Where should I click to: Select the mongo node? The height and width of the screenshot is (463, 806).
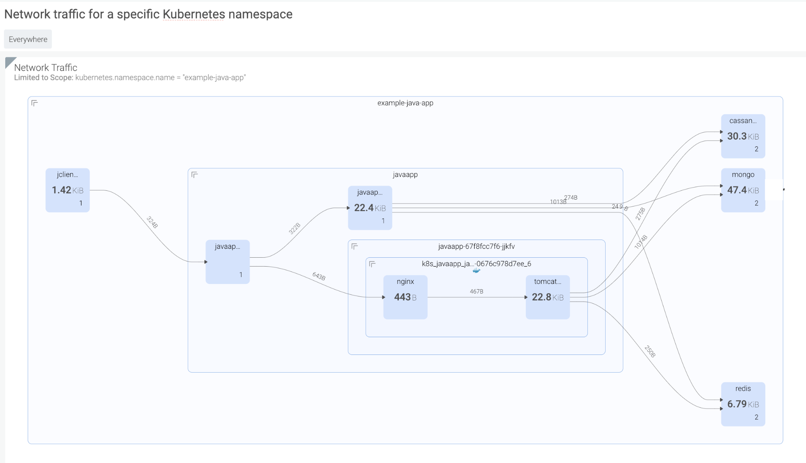coord(743,190)
